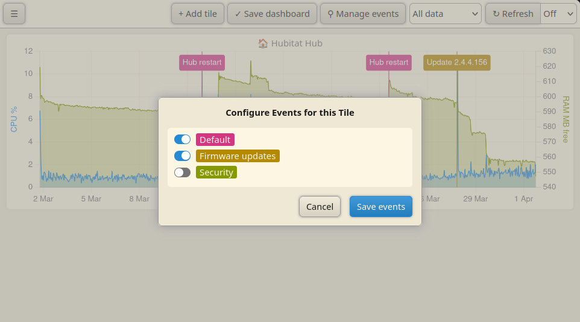
Task: Click Save dashboard in the toolbar
Action: pyautogui.click(x=273, y=14)
